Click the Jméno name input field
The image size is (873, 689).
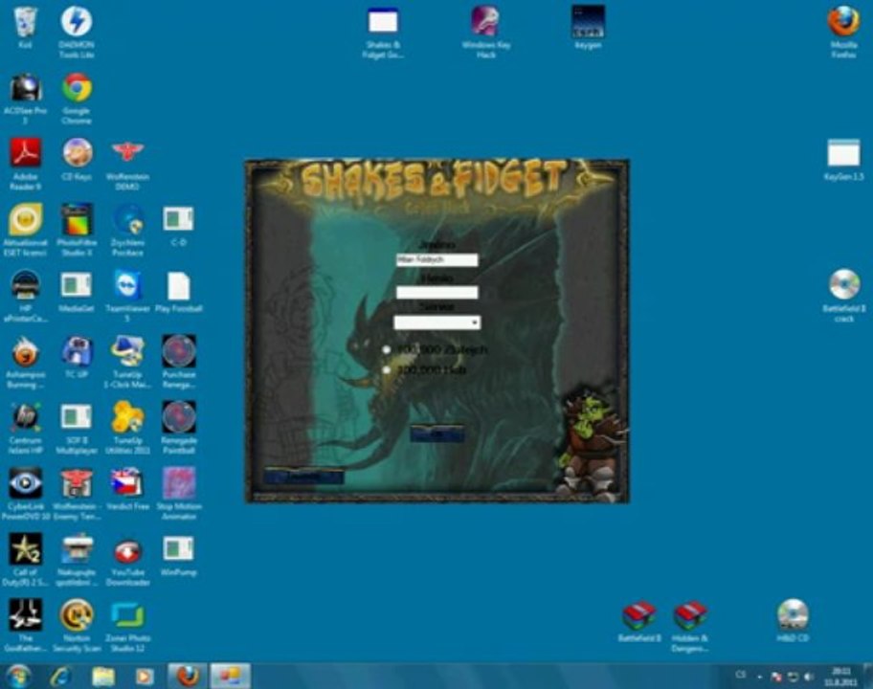tap(437, 260)
